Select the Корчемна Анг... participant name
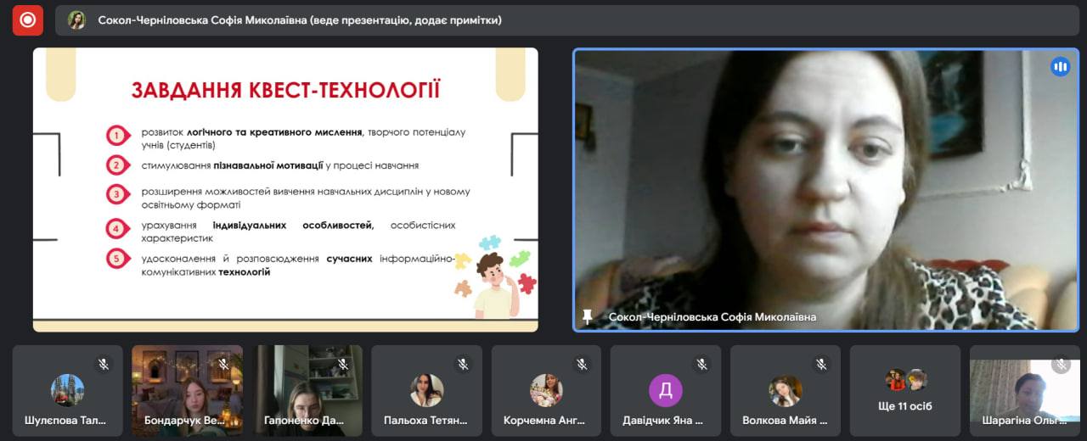 pos(546,420)
